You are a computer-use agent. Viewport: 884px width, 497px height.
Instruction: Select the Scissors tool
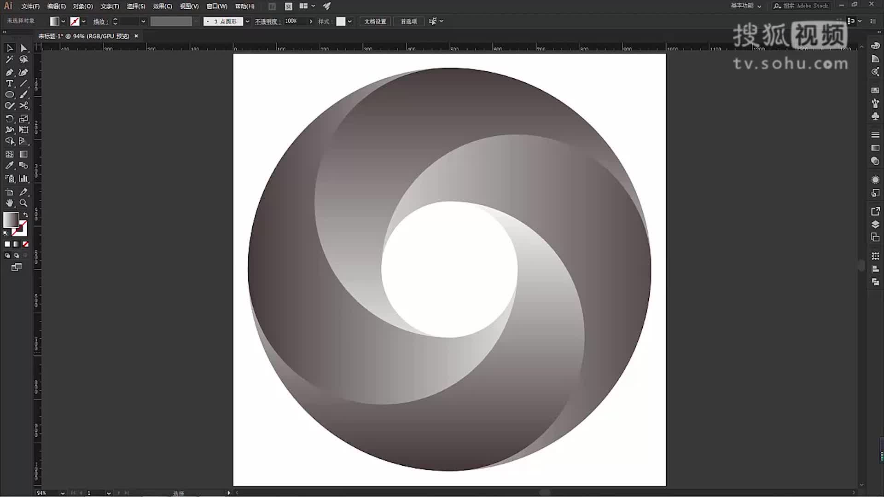tap(24, 105)
